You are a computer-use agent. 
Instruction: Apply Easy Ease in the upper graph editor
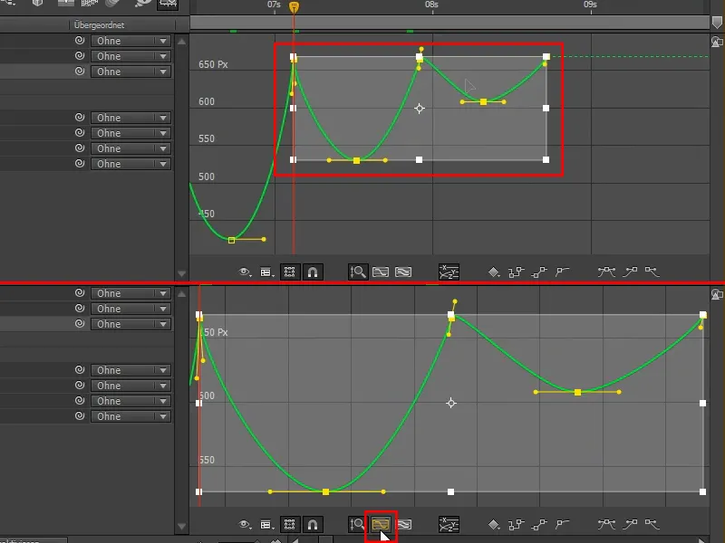pyautogui.click(x=606, y=272)
